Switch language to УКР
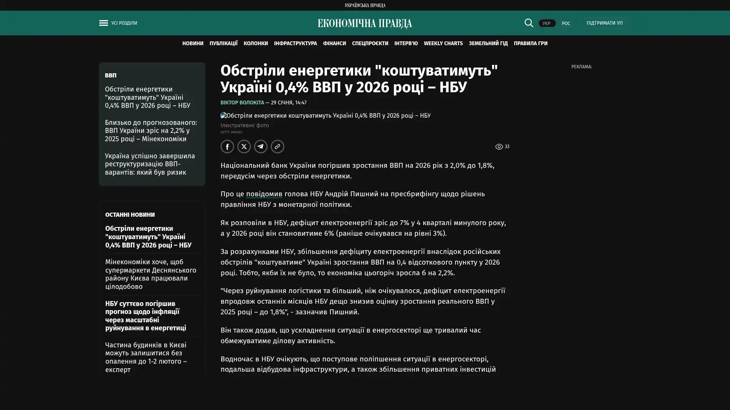 coord(546,24)
